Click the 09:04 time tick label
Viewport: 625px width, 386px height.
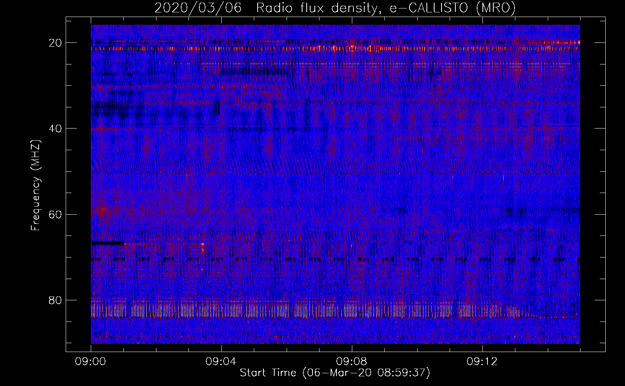[x=221, y=361]
